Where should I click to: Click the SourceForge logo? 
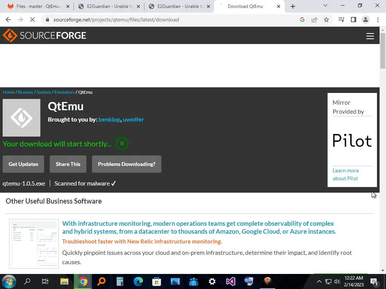(x=44, y=35)
